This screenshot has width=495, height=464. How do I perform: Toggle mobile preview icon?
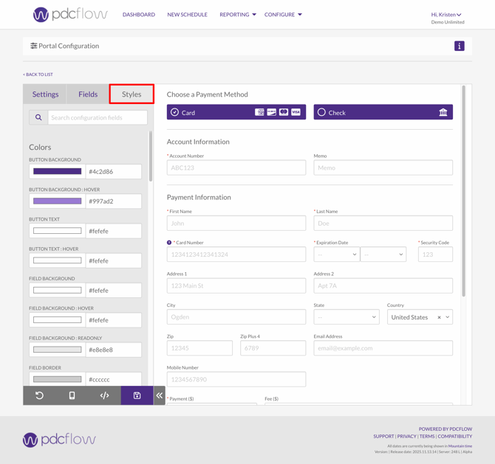point(72,395)
